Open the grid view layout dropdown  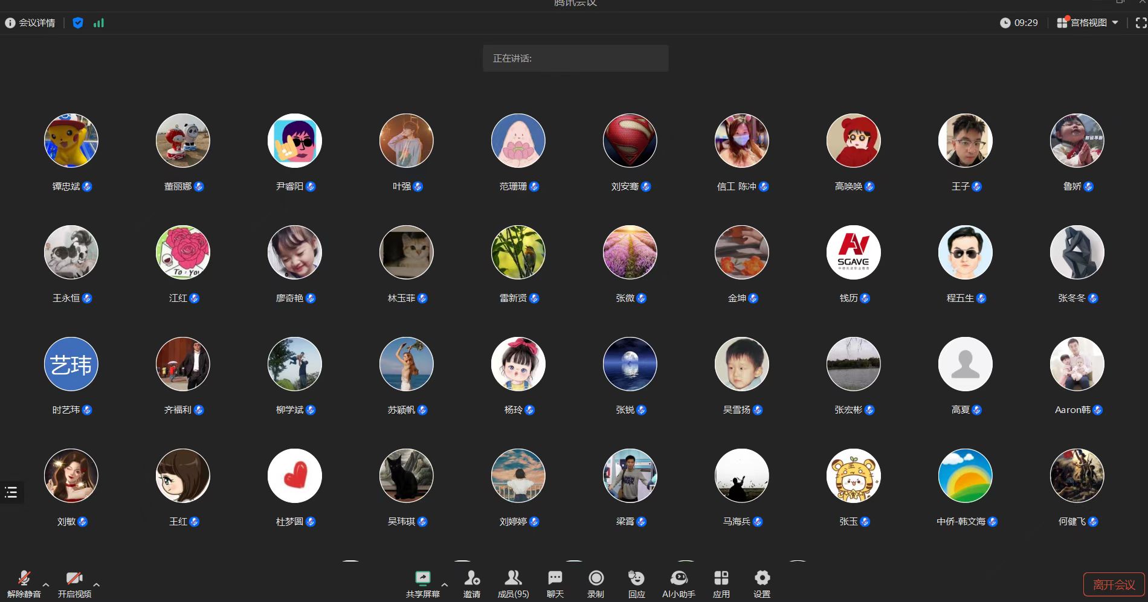[1088, 23]
